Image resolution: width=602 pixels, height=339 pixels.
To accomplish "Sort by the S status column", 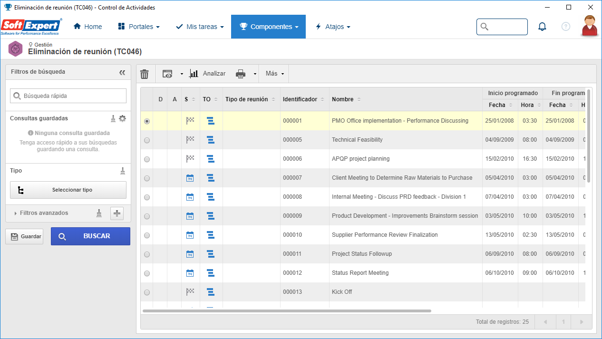I will click(190, 99).
